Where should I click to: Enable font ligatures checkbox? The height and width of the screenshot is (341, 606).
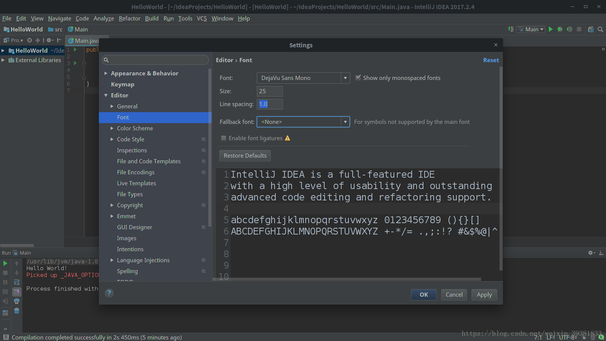click(223, 138)
